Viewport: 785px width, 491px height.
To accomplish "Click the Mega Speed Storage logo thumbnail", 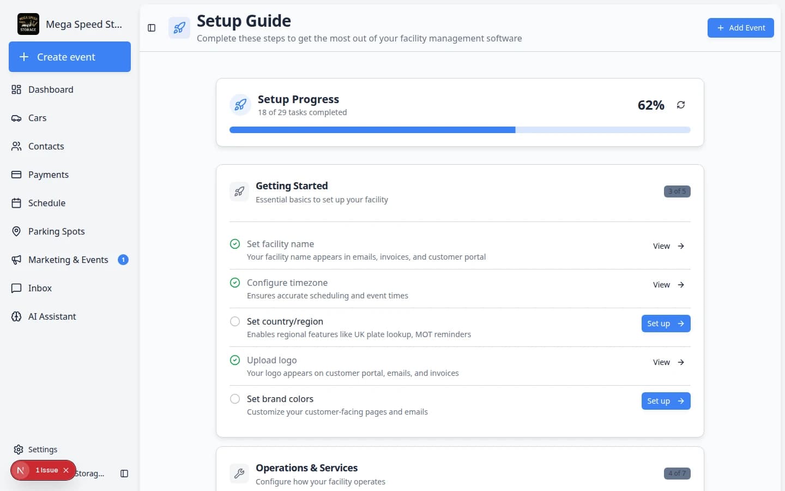I will (28, 24).
